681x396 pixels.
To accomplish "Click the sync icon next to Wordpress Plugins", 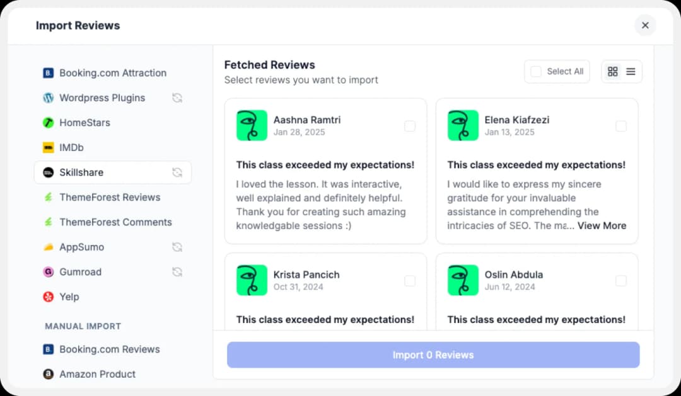I will [177, 98].
